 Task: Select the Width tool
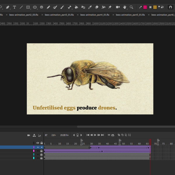pos(104,7)
